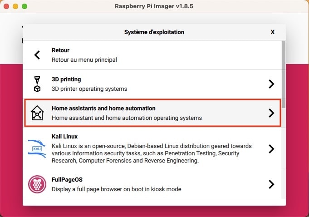
Task: Open Home assistants and home automation title
Action: click(103, 108)
